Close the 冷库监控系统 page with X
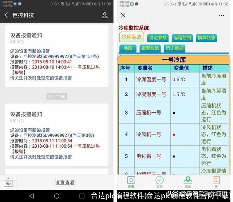This screenshot has height=202, width=233. [123, 15]
